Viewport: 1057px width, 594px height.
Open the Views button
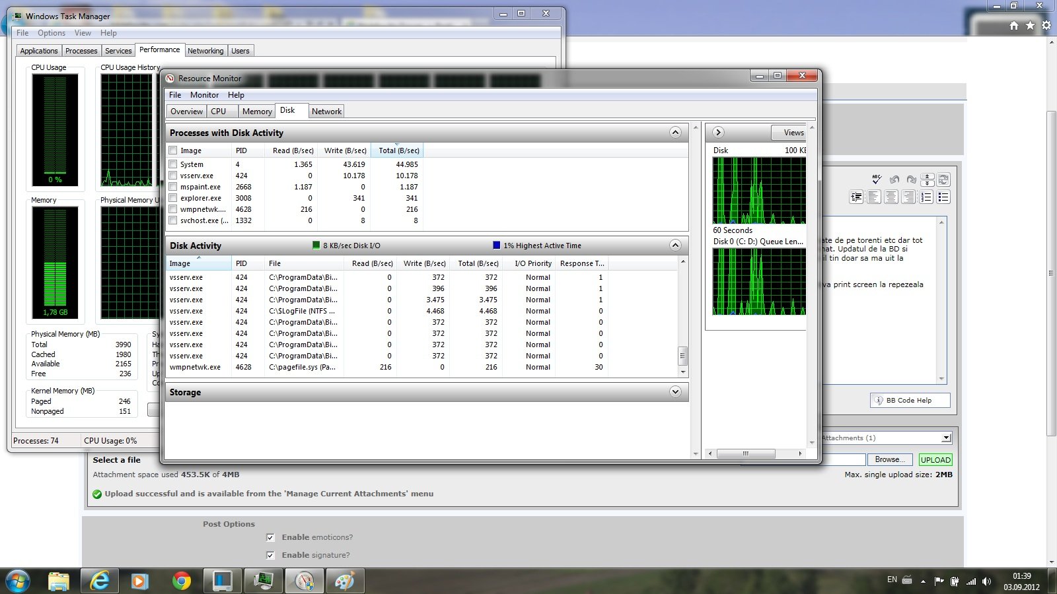789,133
